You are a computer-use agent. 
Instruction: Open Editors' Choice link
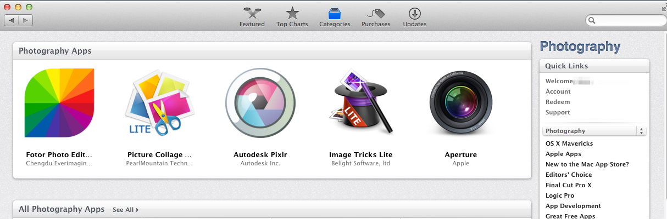[x=569, y=175]
